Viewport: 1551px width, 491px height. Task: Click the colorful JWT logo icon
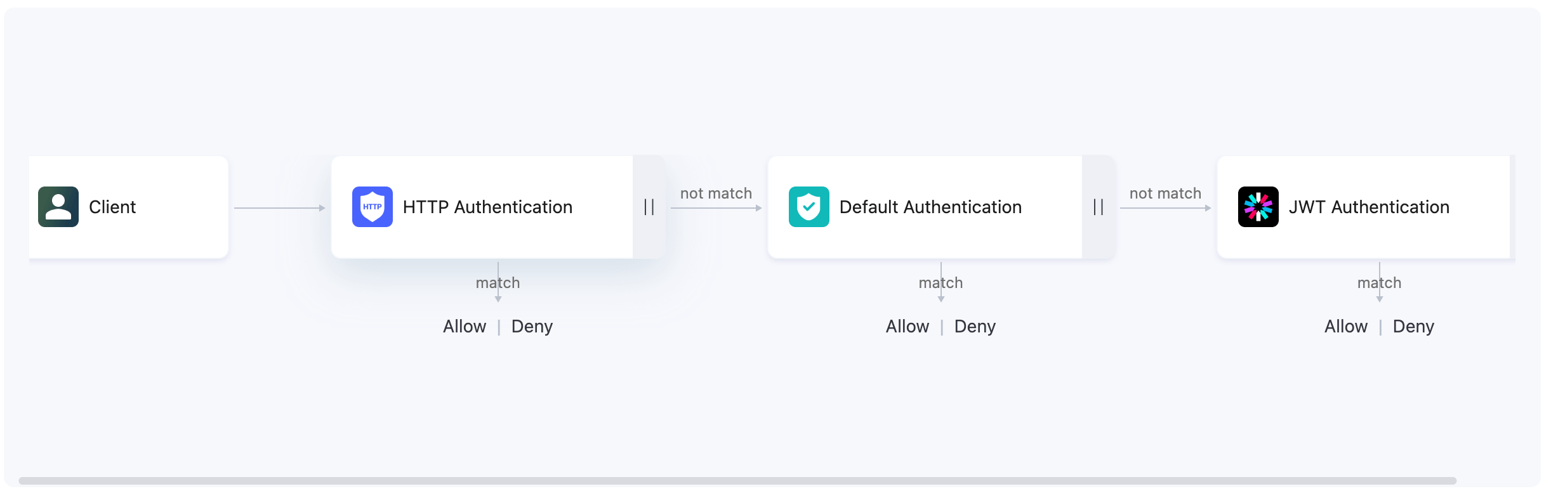pos(1258,207)
